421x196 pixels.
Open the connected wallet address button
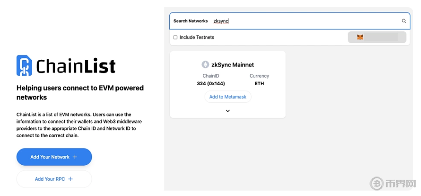(x=377, y=37)
